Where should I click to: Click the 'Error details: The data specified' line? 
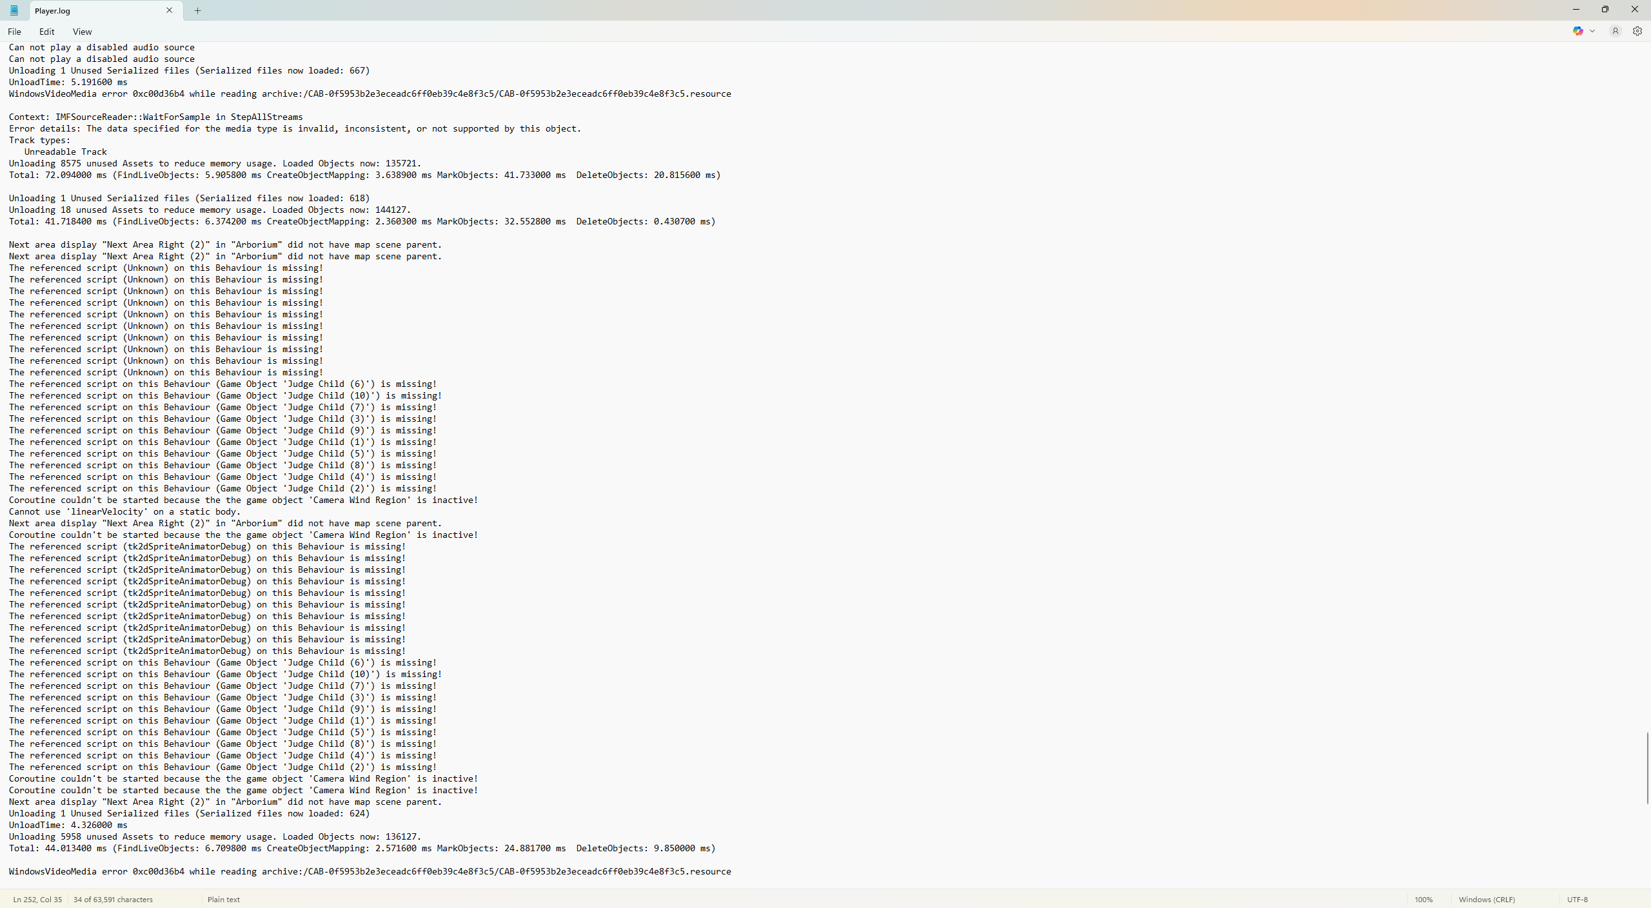click(295, 129)
